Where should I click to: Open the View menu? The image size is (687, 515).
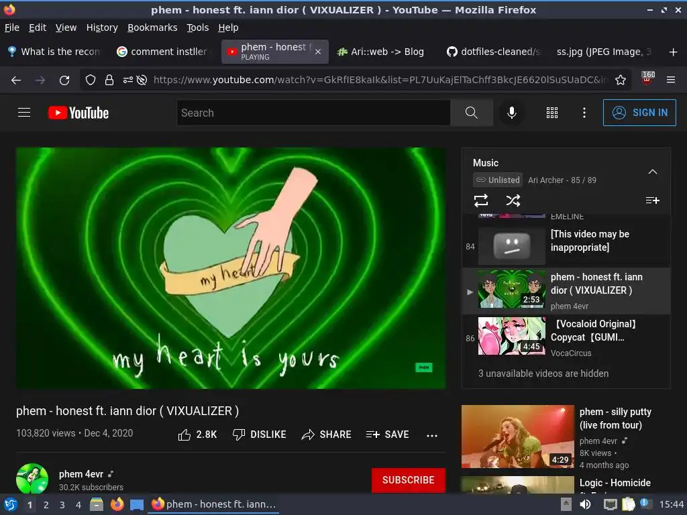click(66, 27)
